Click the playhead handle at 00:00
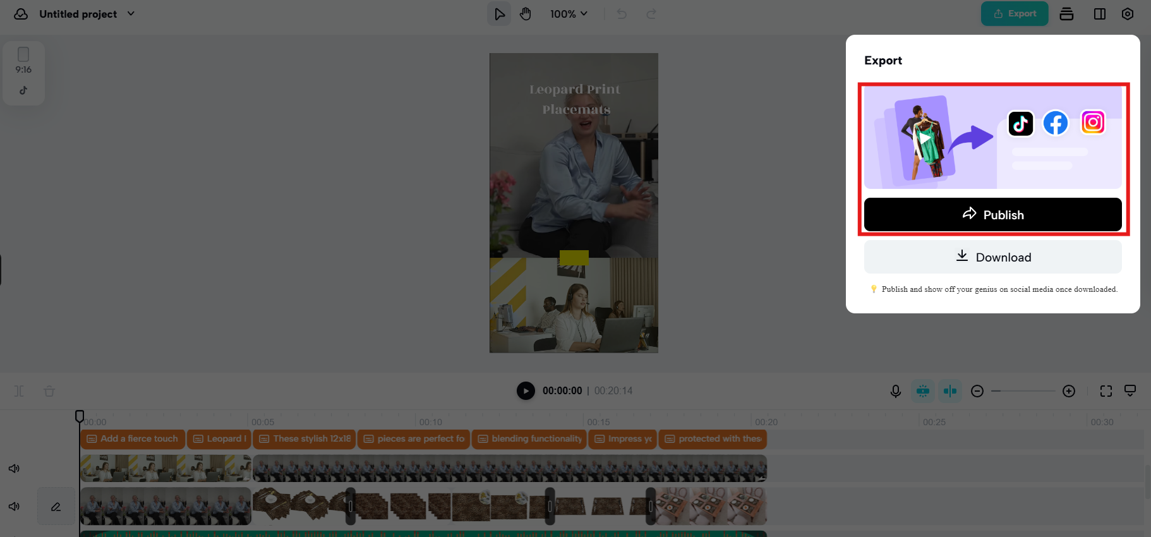This screenshot has width=1151, height=537. tap(80, 416)
